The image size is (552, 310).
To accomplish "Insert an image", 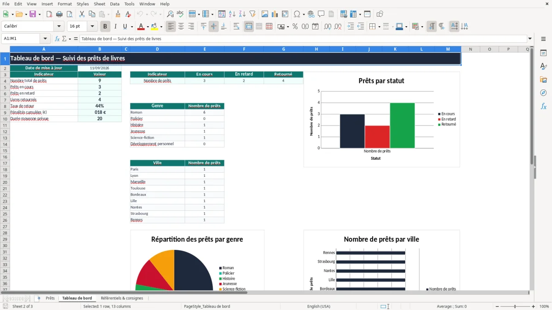I will tap(265, 14).
